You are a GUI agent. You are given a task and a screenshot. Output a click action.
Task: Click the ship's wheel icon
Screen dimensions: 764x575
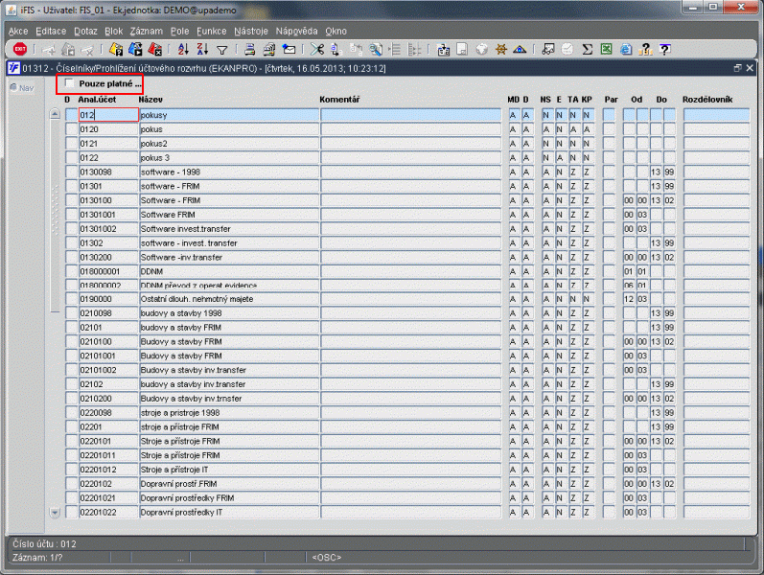point(501,49)
